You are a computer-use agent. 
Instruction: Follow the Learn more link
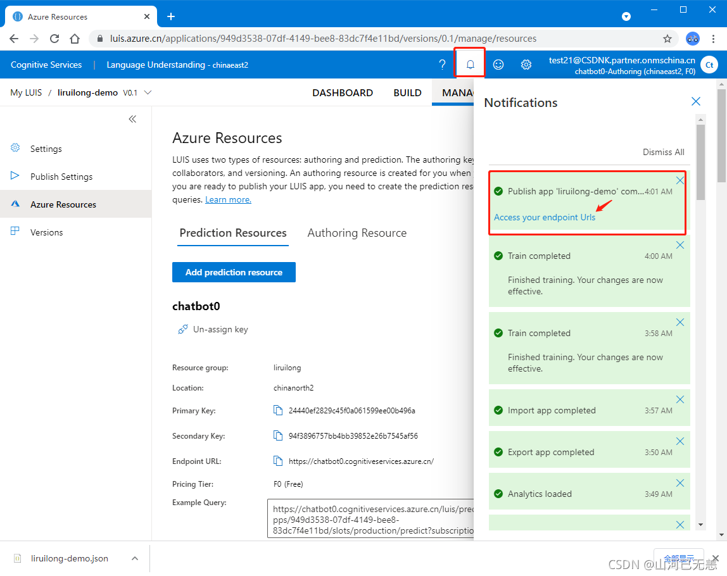(228, 200)
